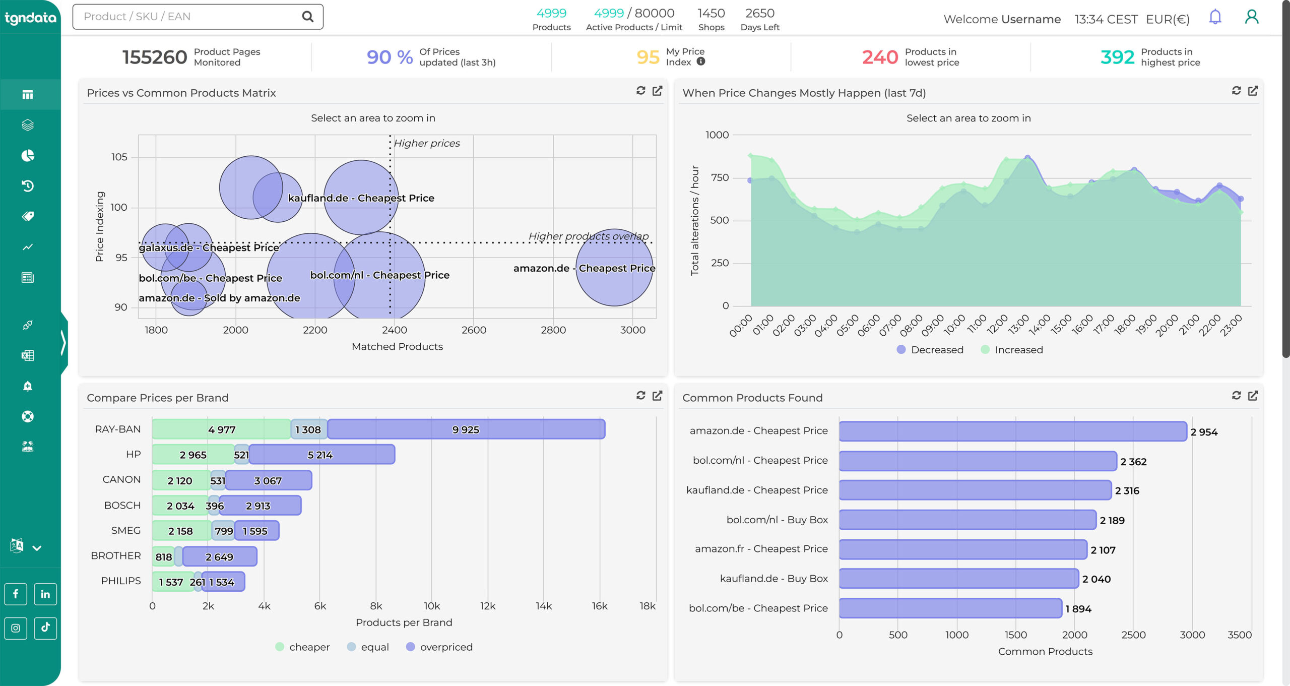Open the TikTok link icon
1290x686 pixels.
[45, 628]
